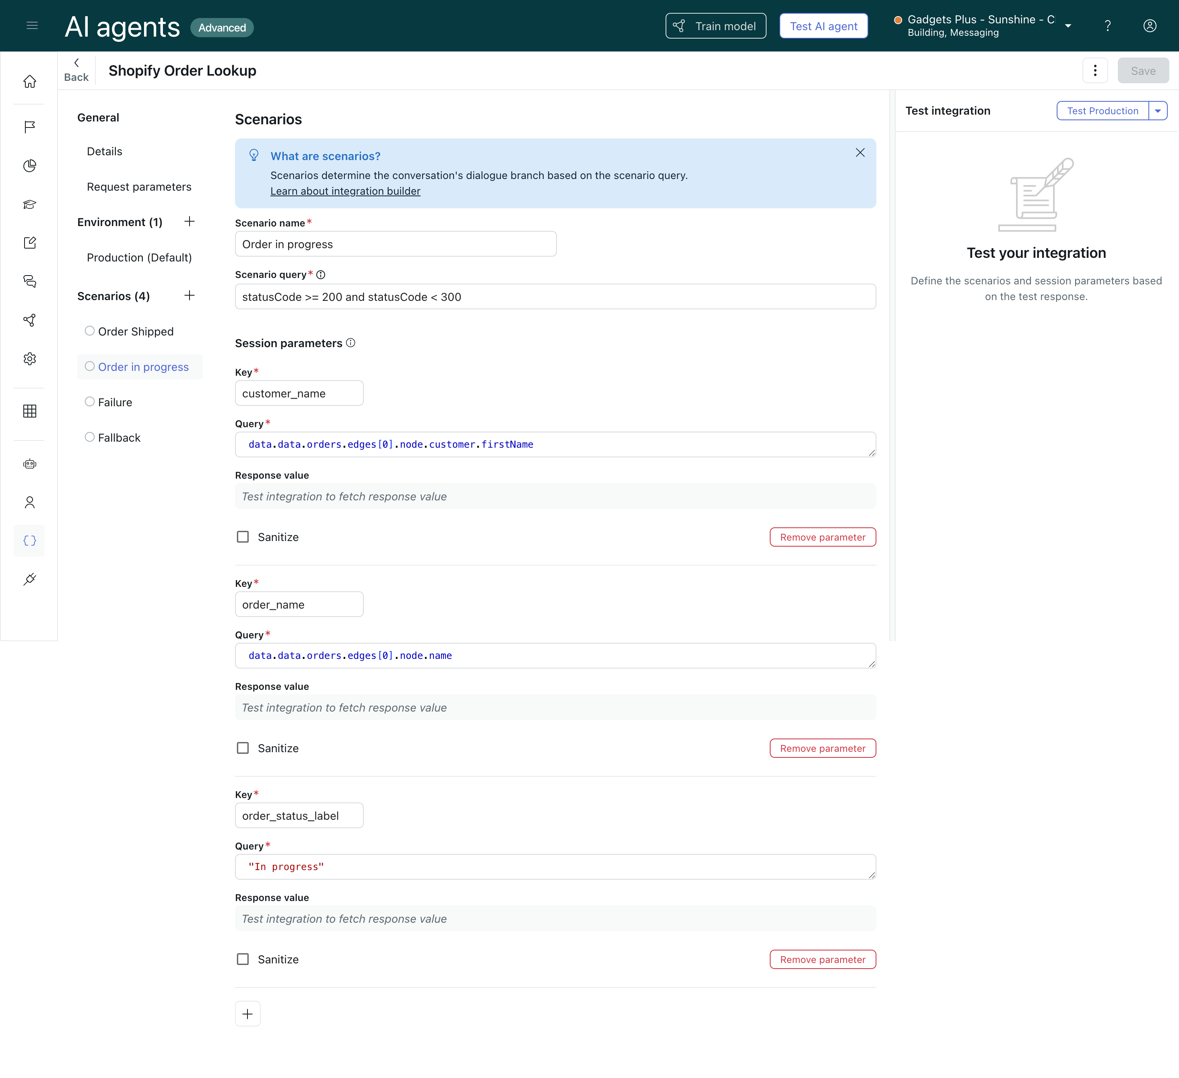Select the Order Shipped scenario

[x=136, y=331]
